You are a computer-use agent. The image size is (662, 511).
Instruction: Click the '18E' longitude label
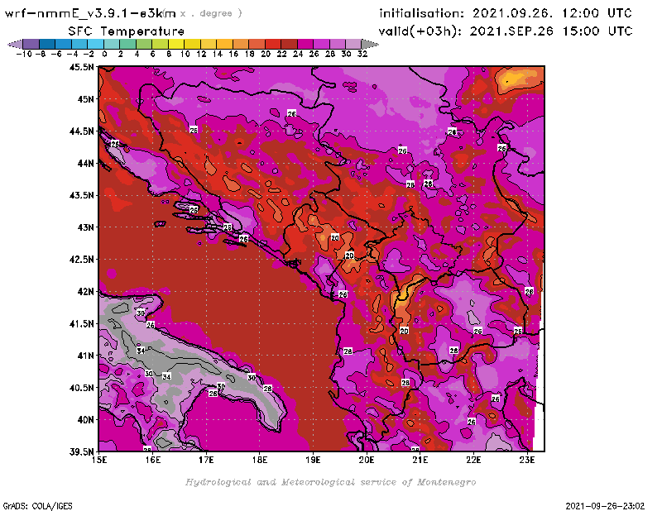(x=260, y=460)
